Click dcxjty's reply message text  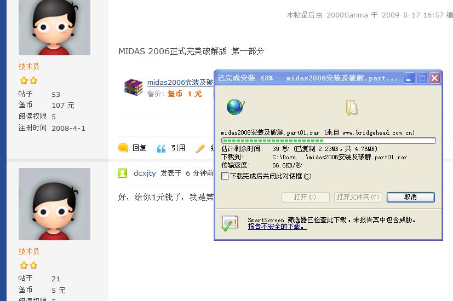[166, 197]
